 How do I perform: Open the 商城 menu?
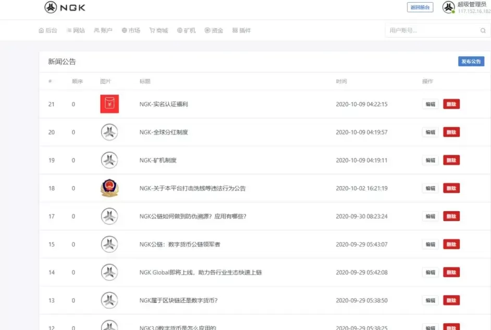[159, 30]
